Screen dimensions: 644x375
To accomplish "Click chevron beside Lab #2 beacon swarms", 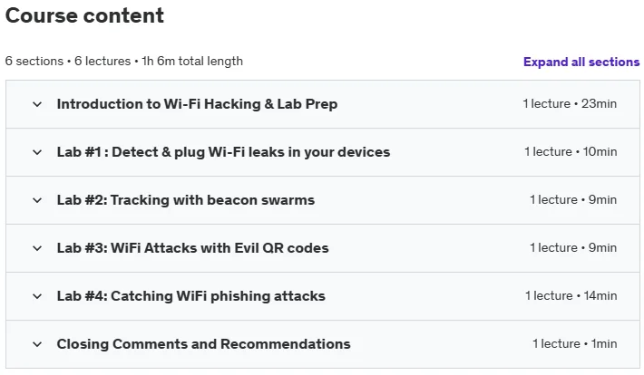I will [x=37, y=200].
